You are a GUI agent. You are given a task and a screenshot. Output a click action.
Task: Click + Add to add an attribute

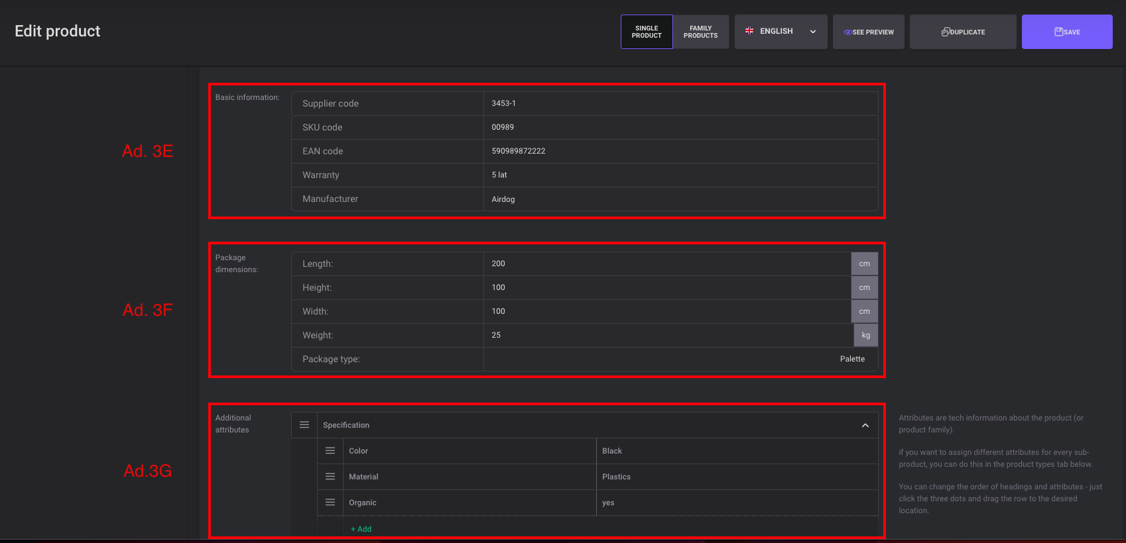click(361, 529)
